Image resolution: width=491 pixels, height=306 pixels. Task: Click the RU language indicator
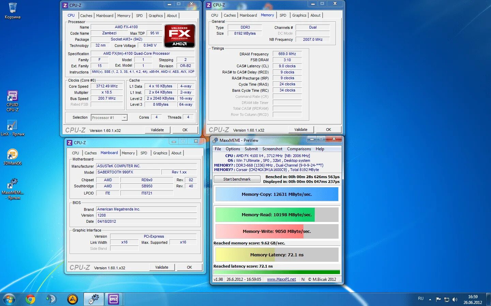[x=421, y=299]
